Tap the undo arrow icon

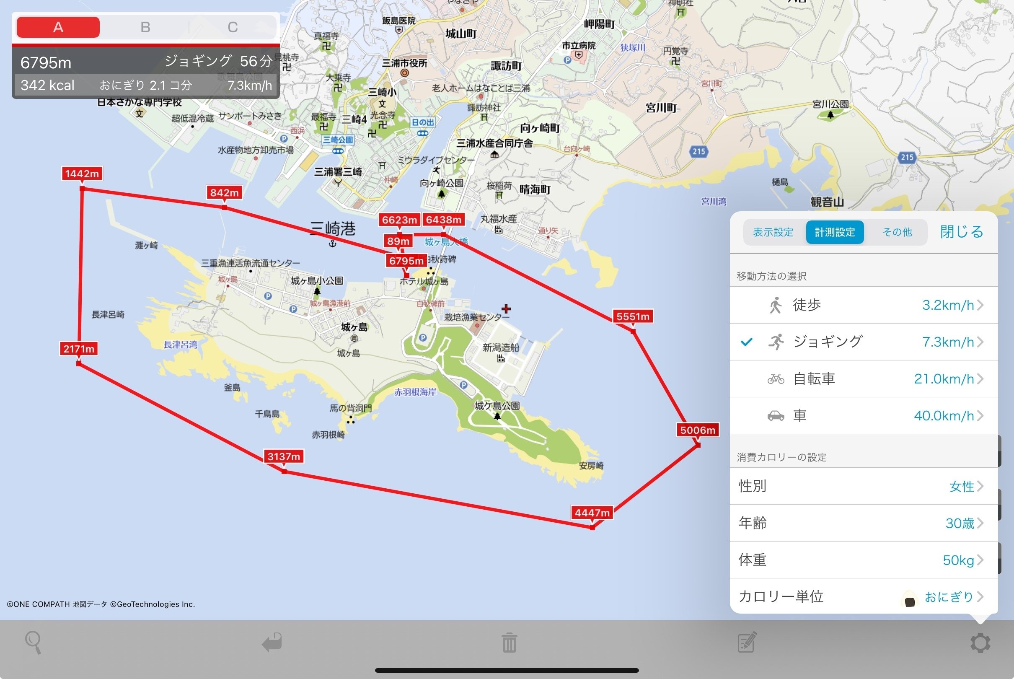click(x=272, y=642)
